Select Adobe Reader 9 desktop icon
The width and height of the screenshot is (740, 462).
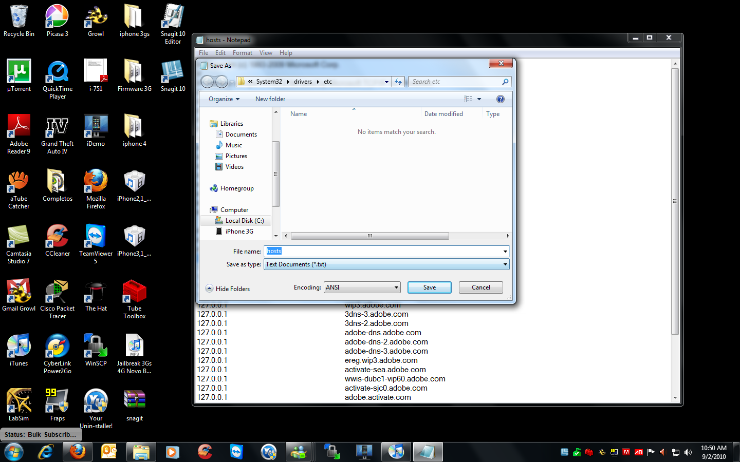(18, 134)
